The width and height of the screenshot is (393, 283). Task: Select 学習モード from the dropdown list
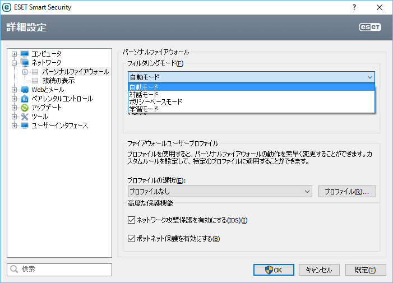(x=251, y=109)
